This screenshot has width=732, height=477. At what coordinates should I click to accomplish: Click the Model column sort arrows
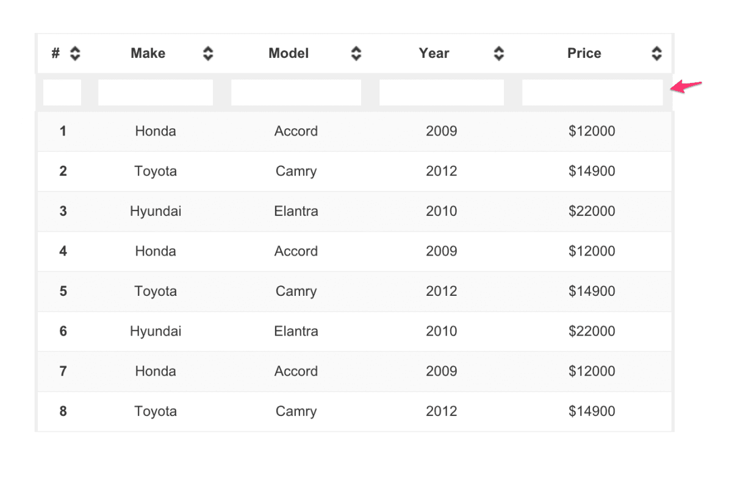click(x=356, y=54)
